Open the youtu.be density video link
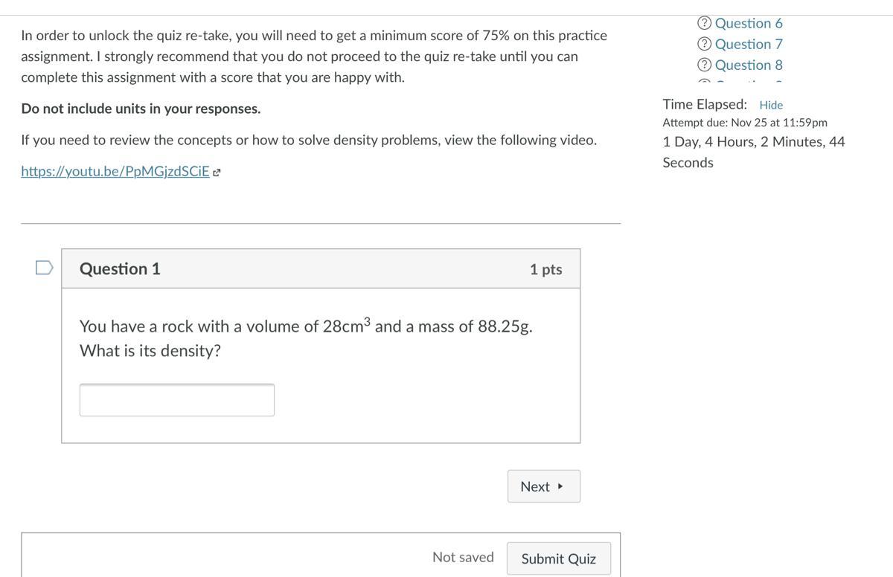Screen dimensions: 893x577 click(x=115, y=171)
